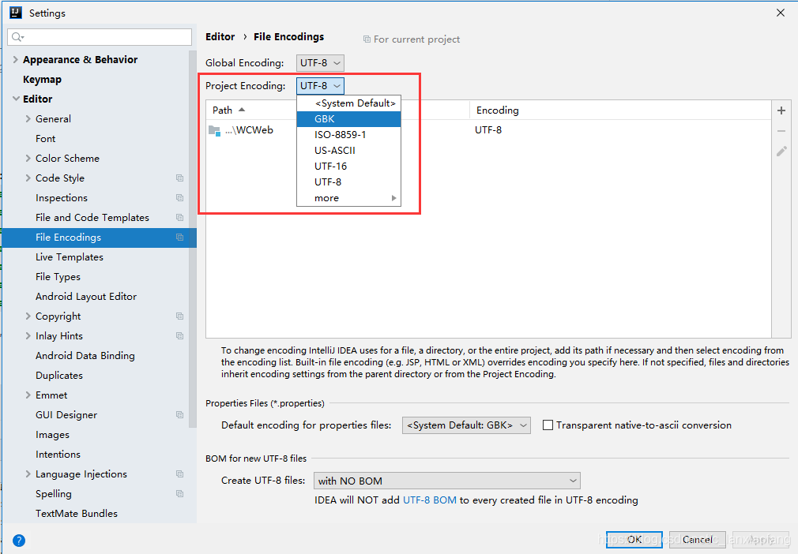This screenshot has height=554, width=798.
Task: Click project-level icon beside Spelling
Action: [179, 493]
